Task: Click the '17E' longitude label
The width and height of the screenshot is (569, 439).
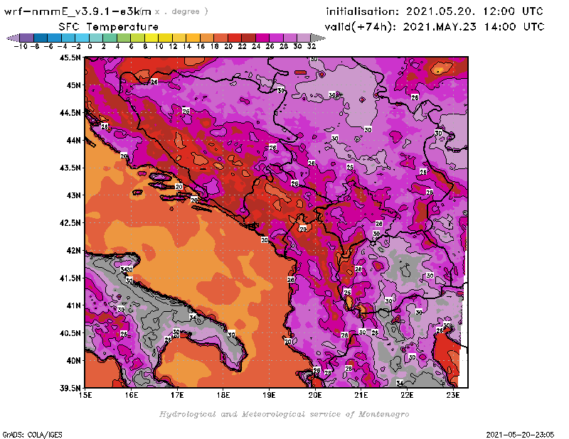Action: point(177,395)
